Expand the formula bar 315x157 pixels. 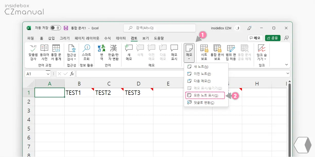point(288,73)
